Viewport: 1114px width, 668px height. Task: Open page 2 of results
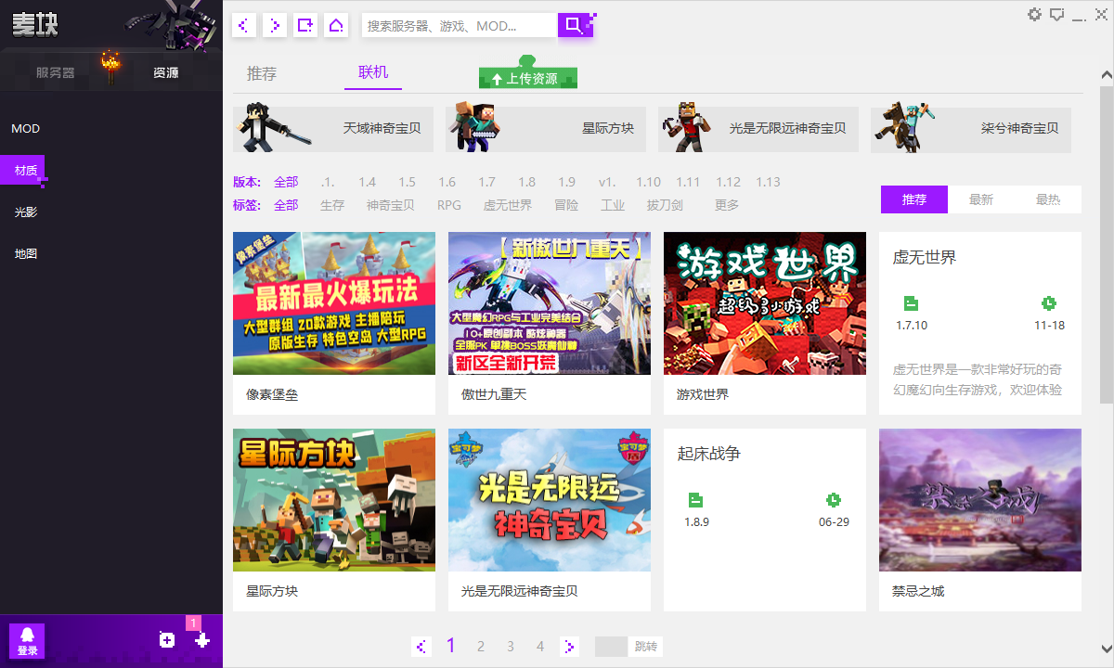481,647
